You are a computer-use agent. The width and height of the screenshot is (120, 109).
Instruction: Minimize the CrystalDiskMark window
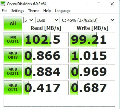click(85, 4)
